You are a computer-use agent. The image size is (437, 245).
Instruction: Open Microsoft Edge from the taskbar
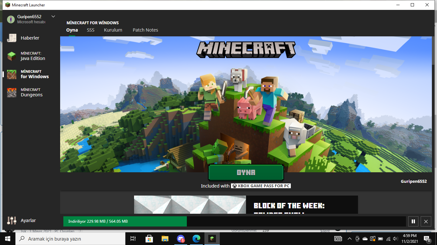(x=196, y=239)
